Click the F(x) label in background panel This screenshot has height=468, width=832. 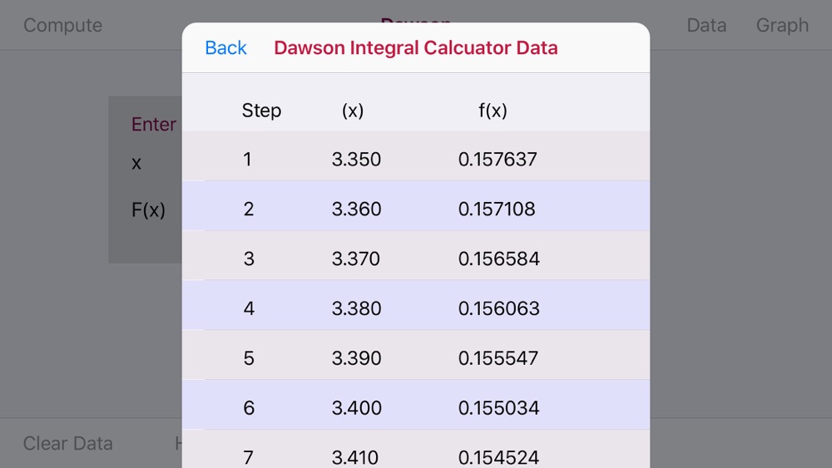pos(148,209)
